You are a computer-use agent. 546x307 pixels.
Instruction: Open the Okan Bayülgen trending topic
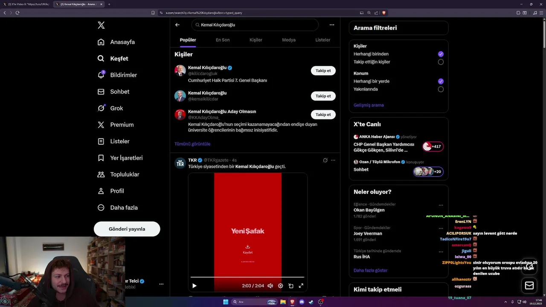click(369, 210)
